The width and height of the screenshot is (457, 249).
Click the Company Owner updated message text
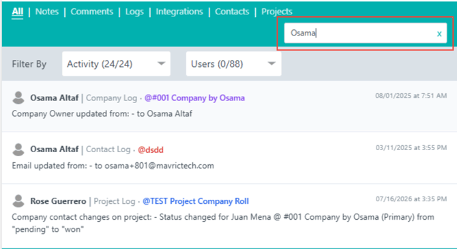[102, 114]
